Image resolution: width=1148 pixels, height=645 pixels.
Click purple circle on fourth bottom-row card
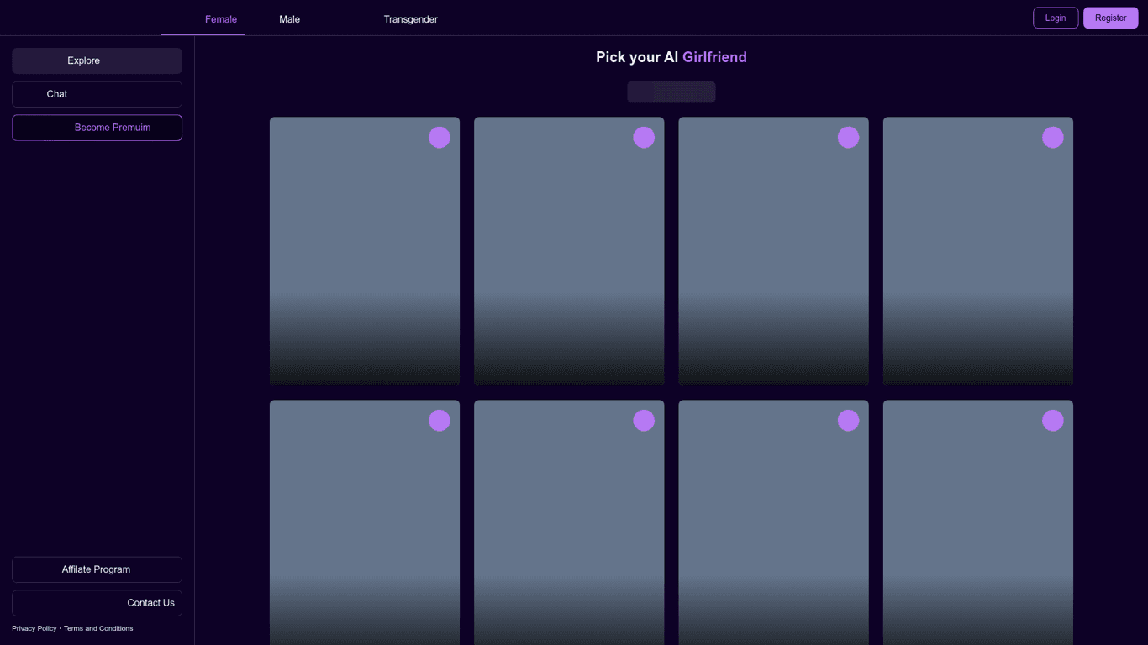click(x=1053, y=421)
